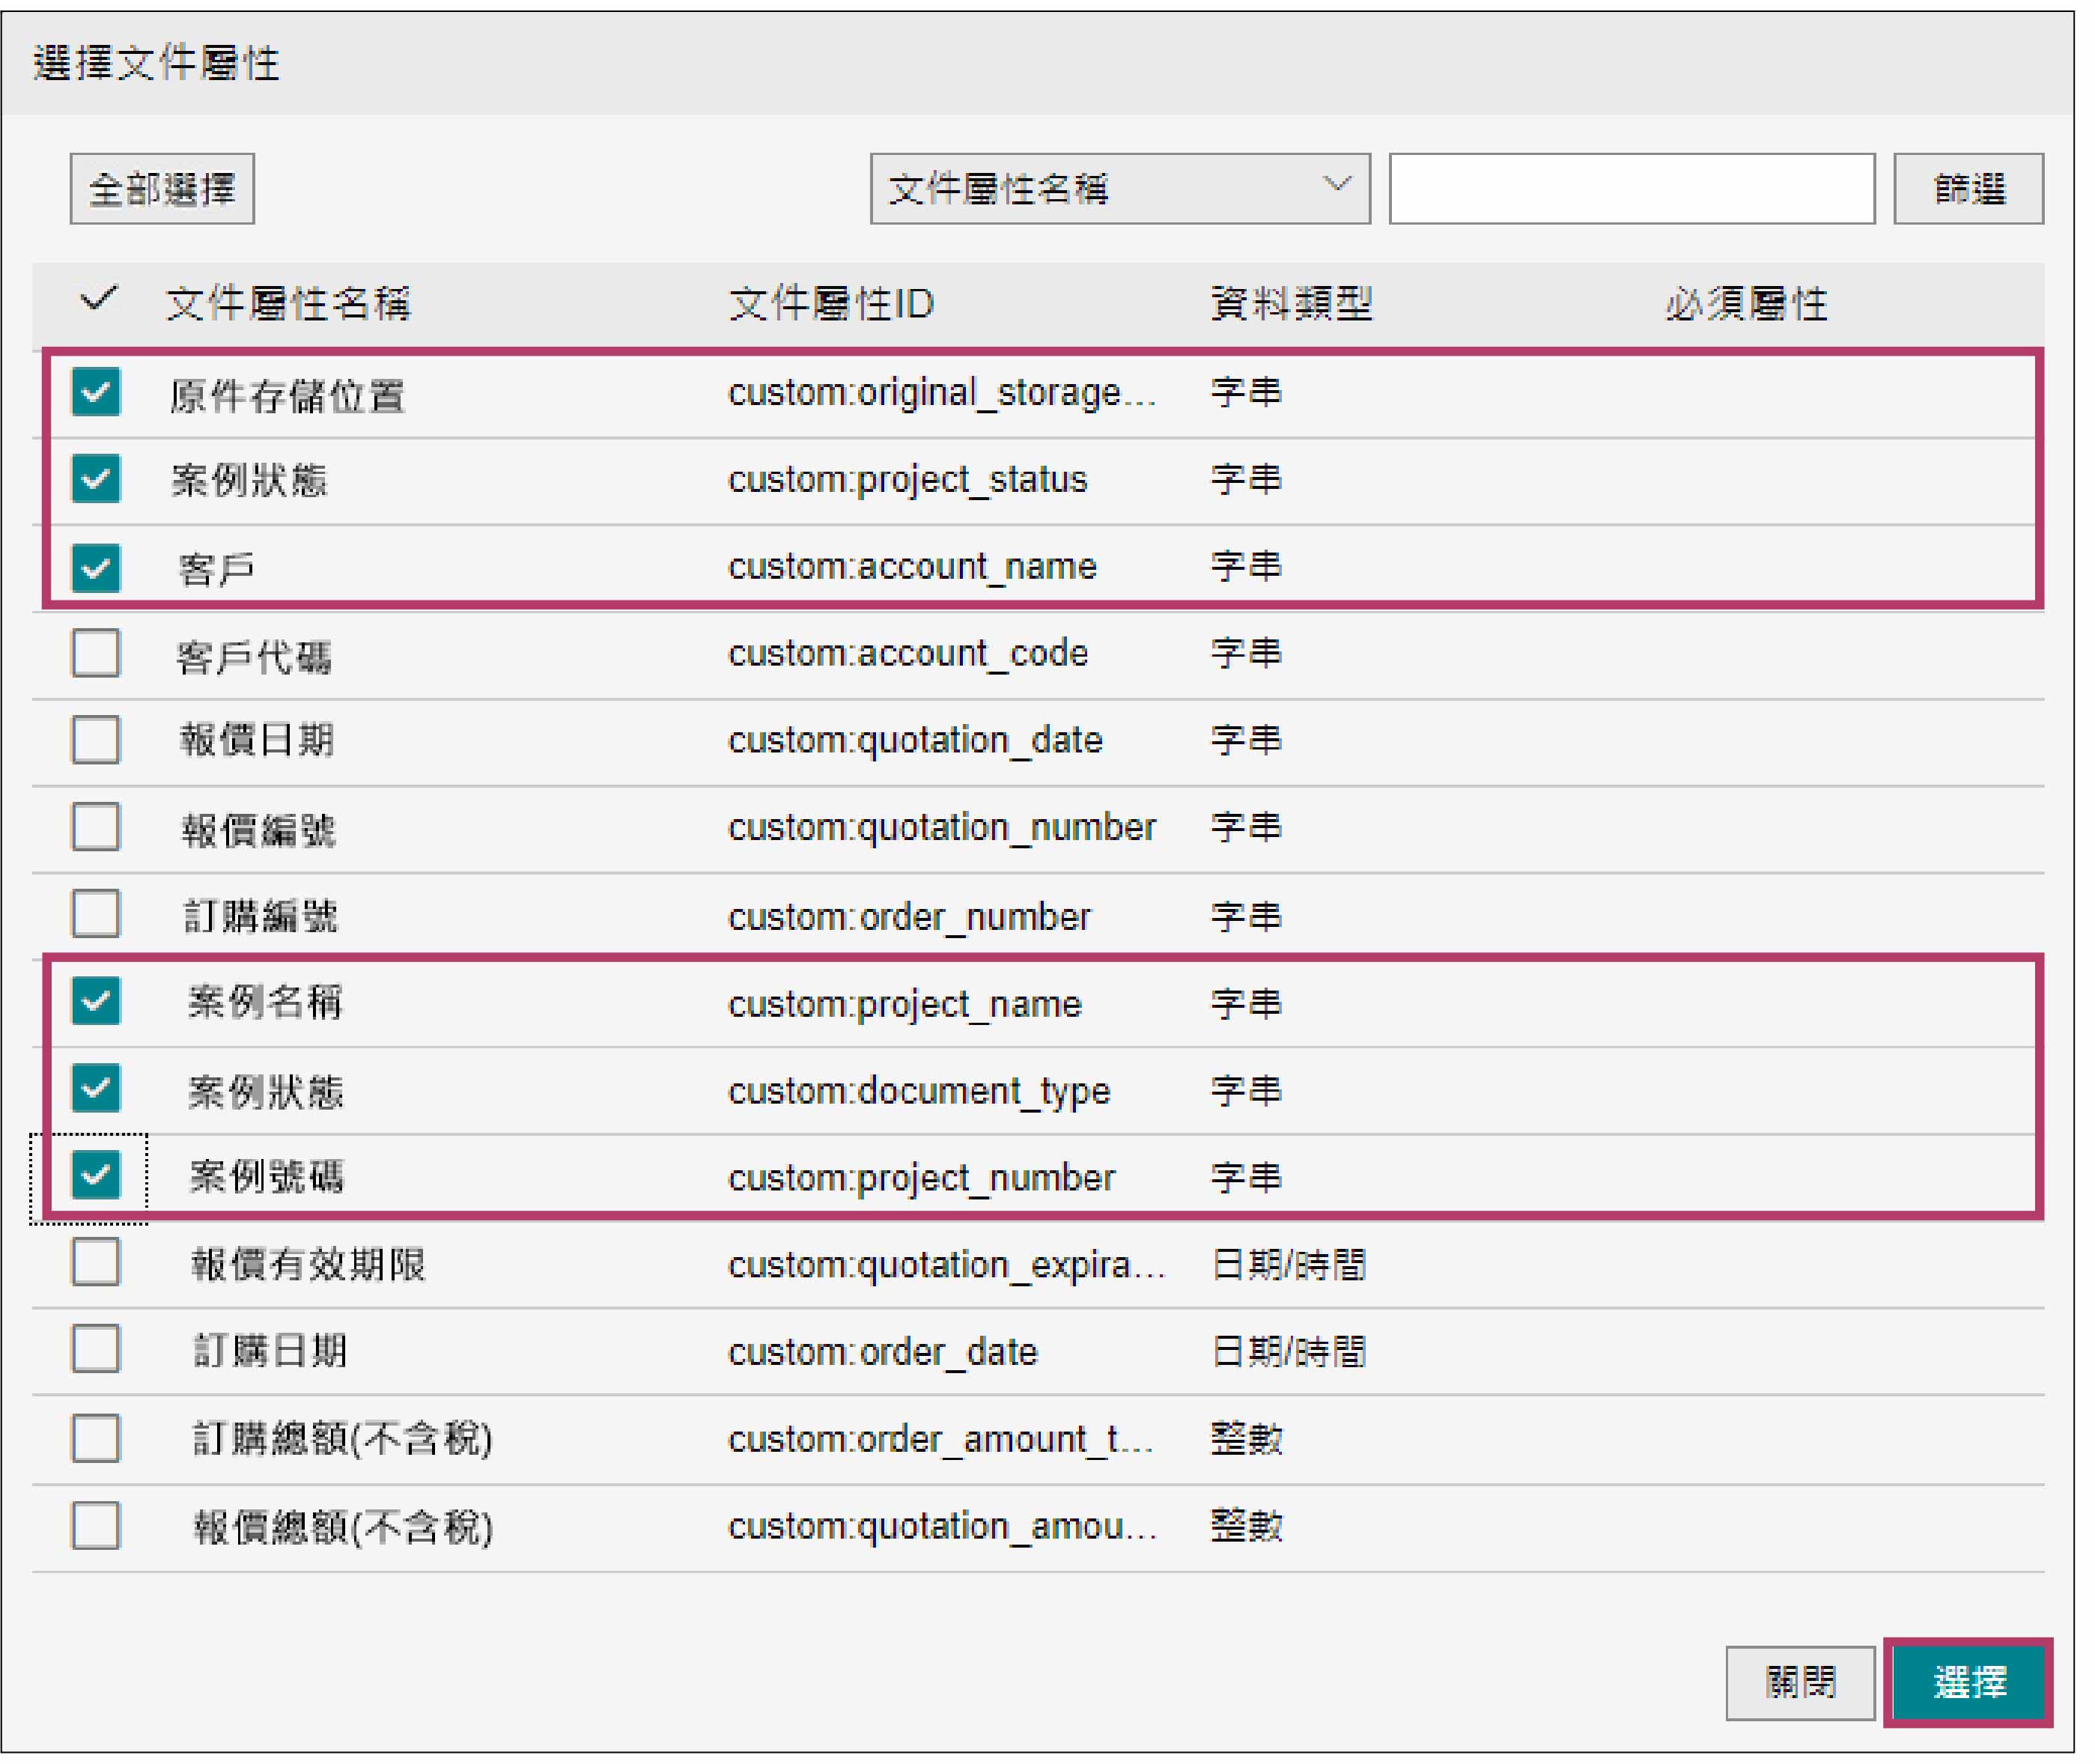Screen dimensions: 2095x1764
Task: Uncheck the 客戶 account_name checkbox
Action: click(96, 567)
